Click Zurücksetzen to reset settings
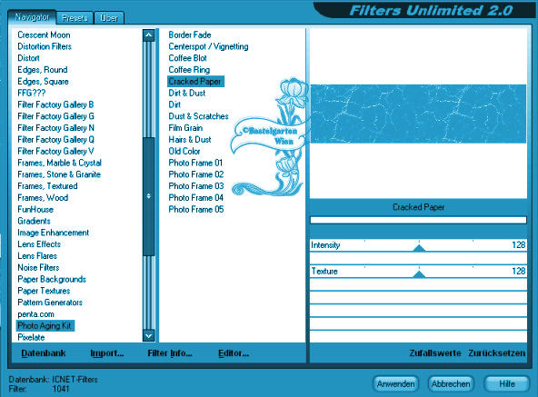The image size is (538, 397). 496,353
